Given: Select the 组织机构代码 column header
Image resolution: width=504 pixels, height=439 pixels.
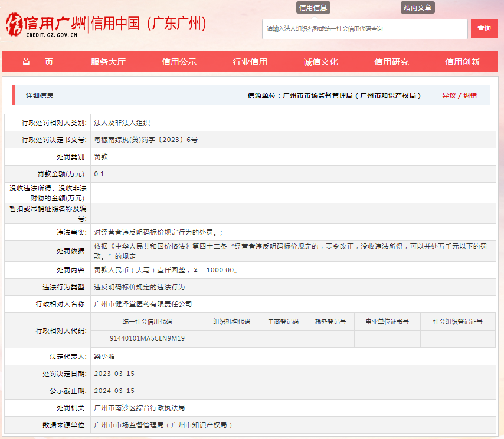Looking at the screenshot, I should point(231,321).
